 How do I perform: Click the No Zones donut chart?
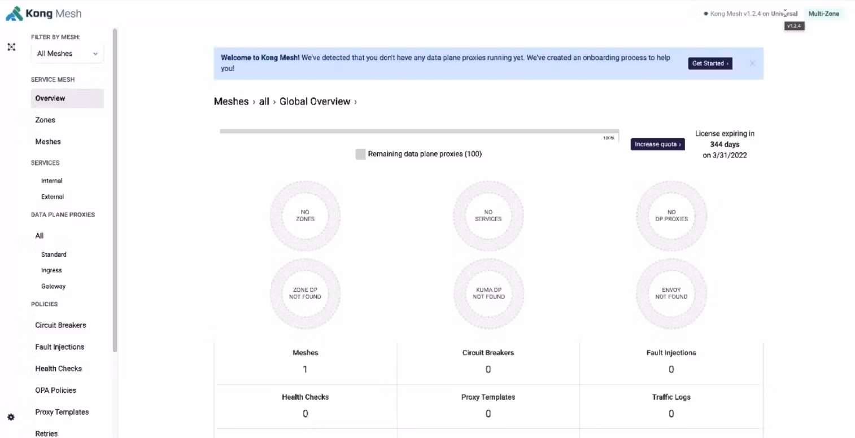pyautogui.click(x=305, y=216)
